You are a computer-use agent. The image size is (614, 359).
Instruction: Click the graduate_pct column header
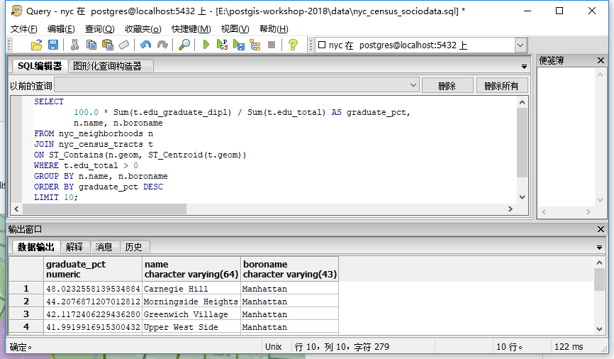click(x=93, y=269)
